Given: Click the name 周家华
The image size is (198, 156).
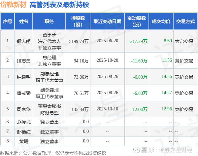Looking at the screenshot, I should pos(24,109).
